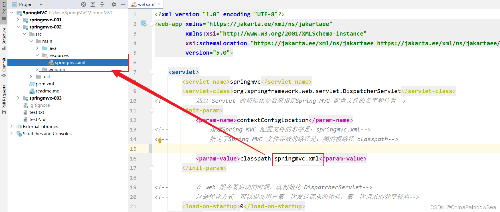Open the Project view dropdown
Viewport: 500px width, 212px height.
pyautogui.click(x=41, y=5)
